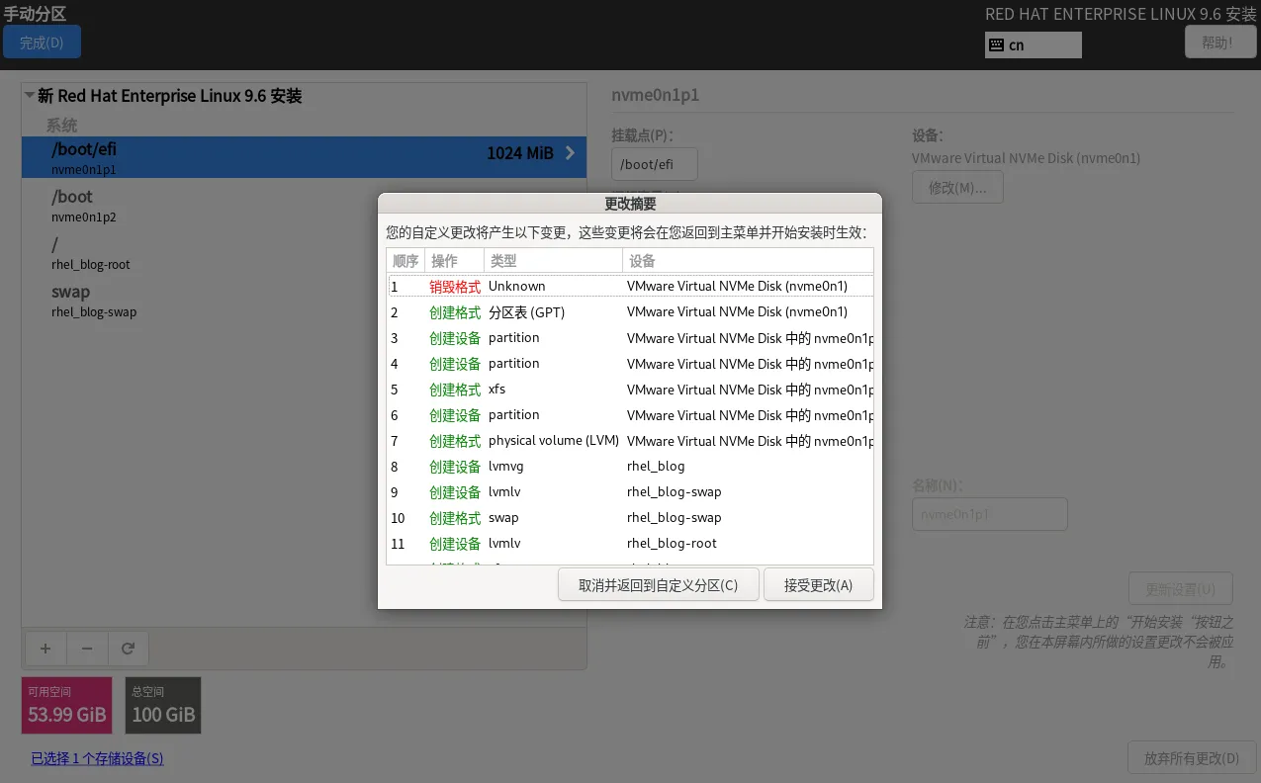Click 取消并返回到自定义分区(C) button
The image size is (1261, 783).
click(x=659, y=584)
